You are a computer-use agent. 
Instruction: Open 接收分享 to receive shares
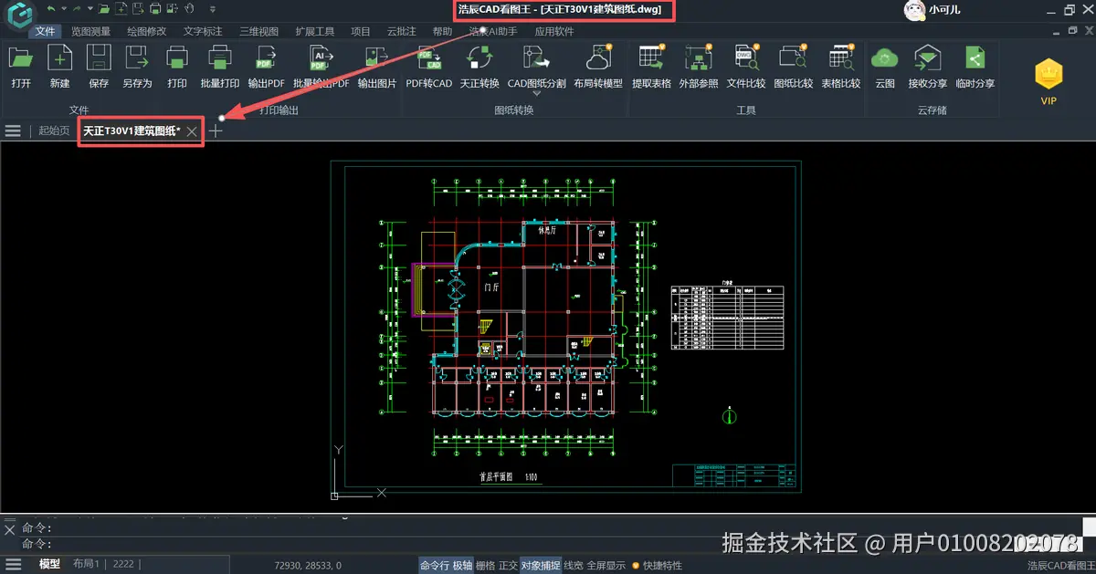click(927, 67)
